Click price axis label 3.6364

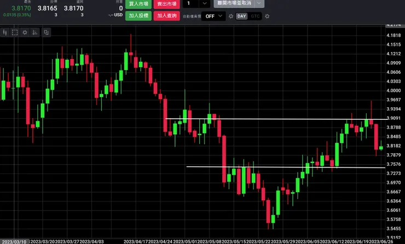394,201
